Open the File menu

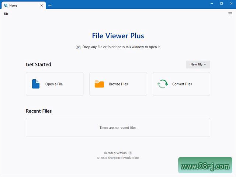click(6, 14)
